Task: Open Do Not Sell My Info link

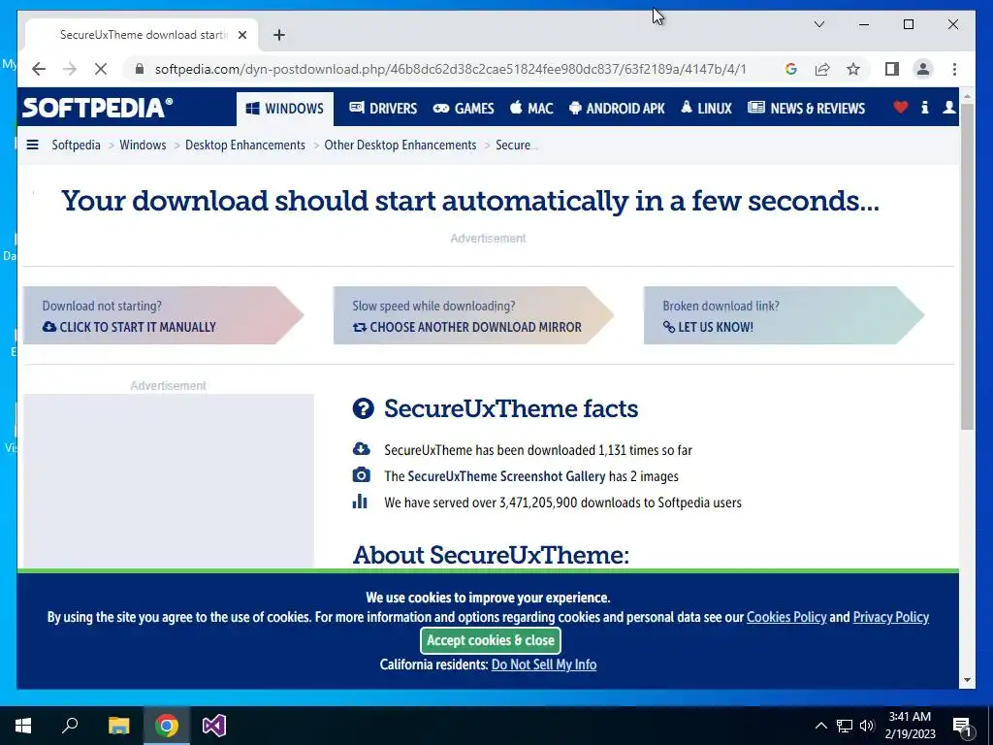Action: click(544, 664)
